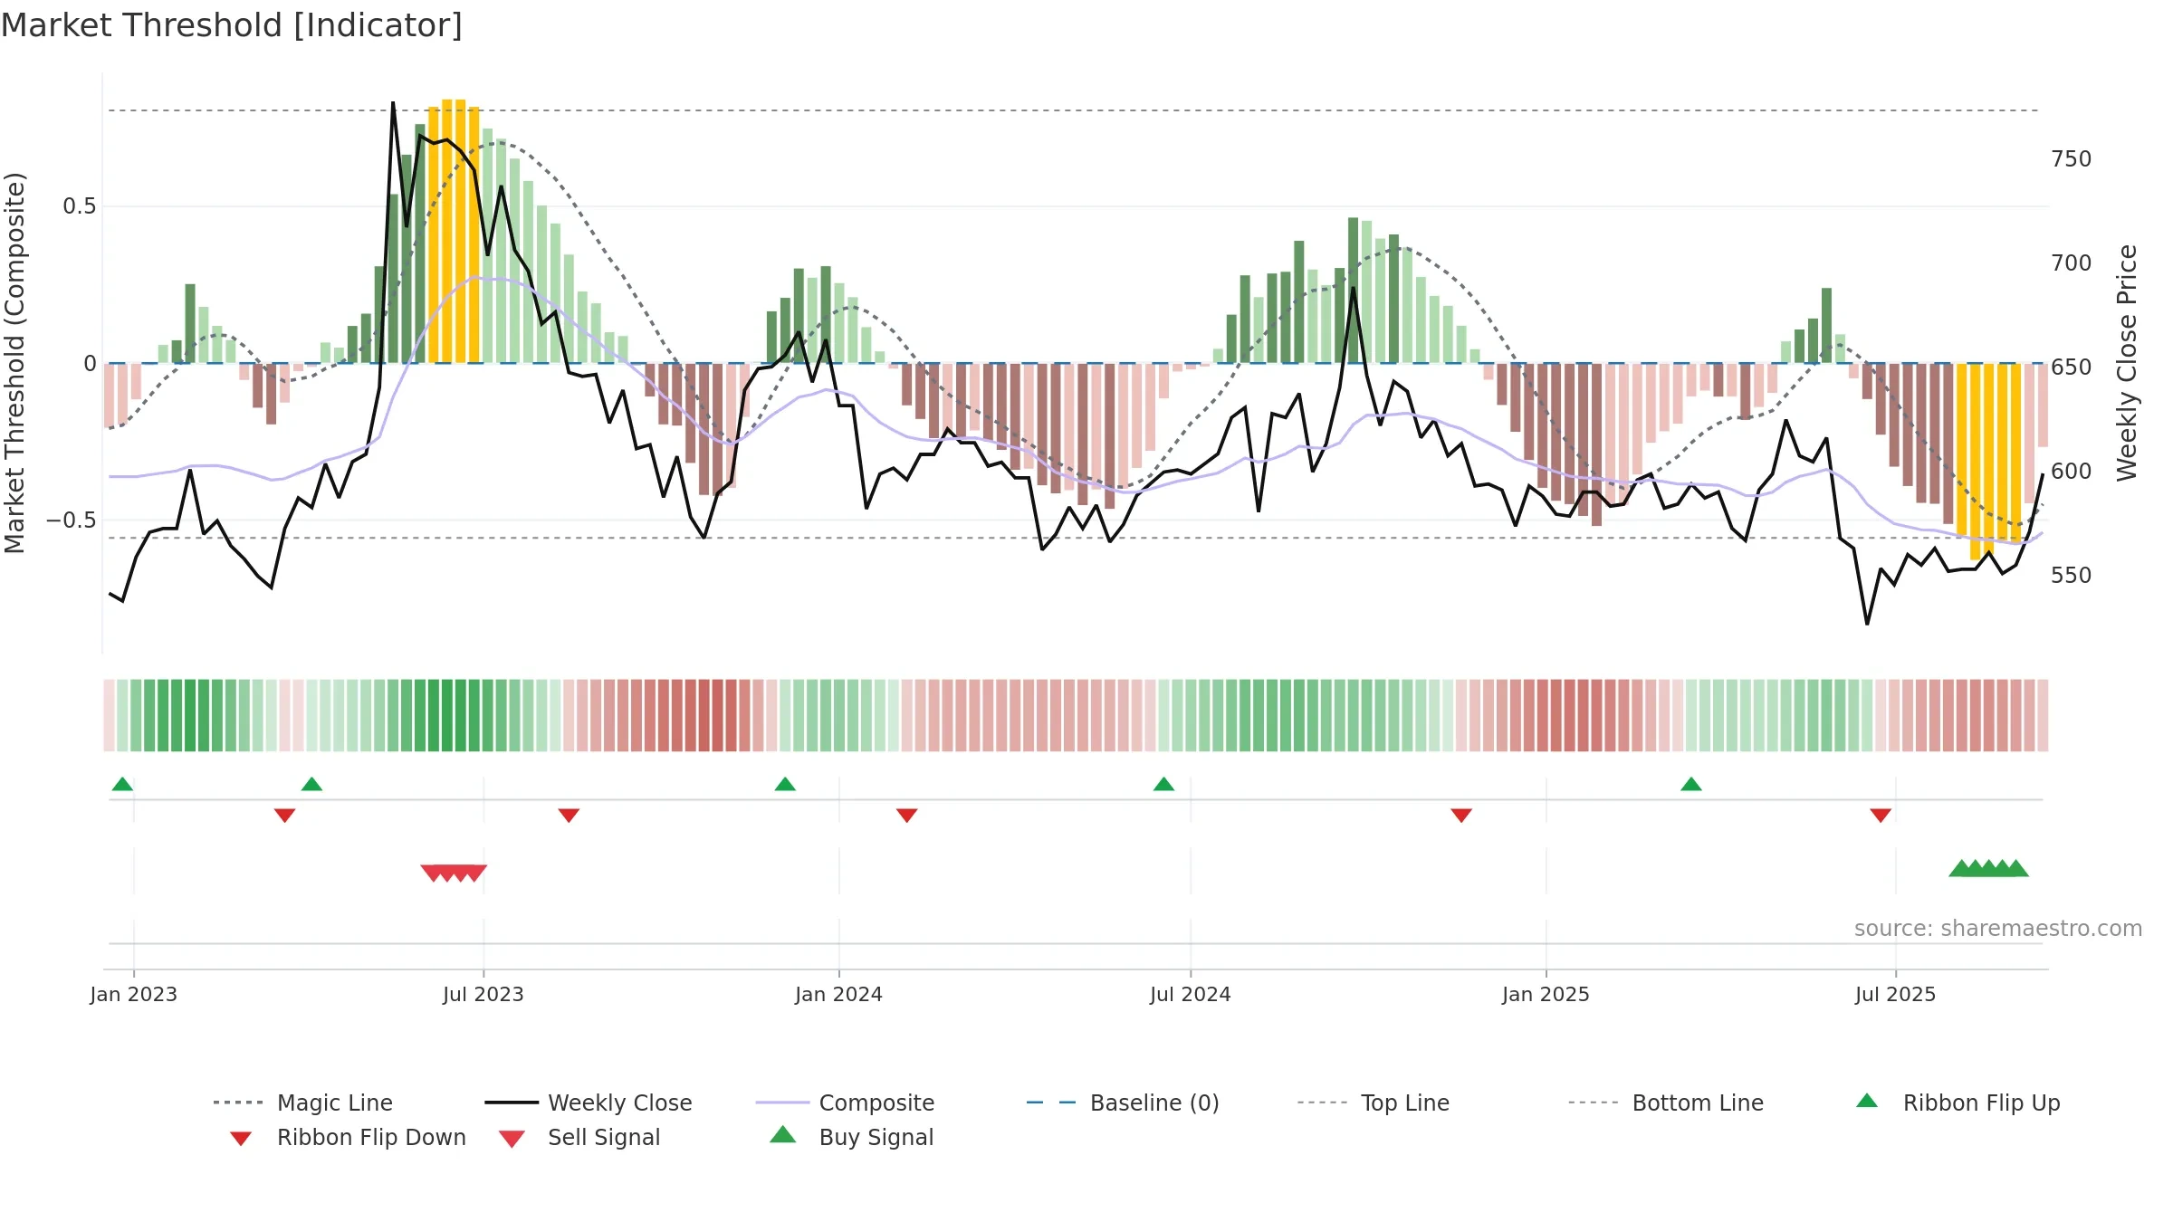This screenshot has width=2173, height=1222.
Task: Click the source: sharemaestro.com credit text
Action: [x=1997, y=929]
